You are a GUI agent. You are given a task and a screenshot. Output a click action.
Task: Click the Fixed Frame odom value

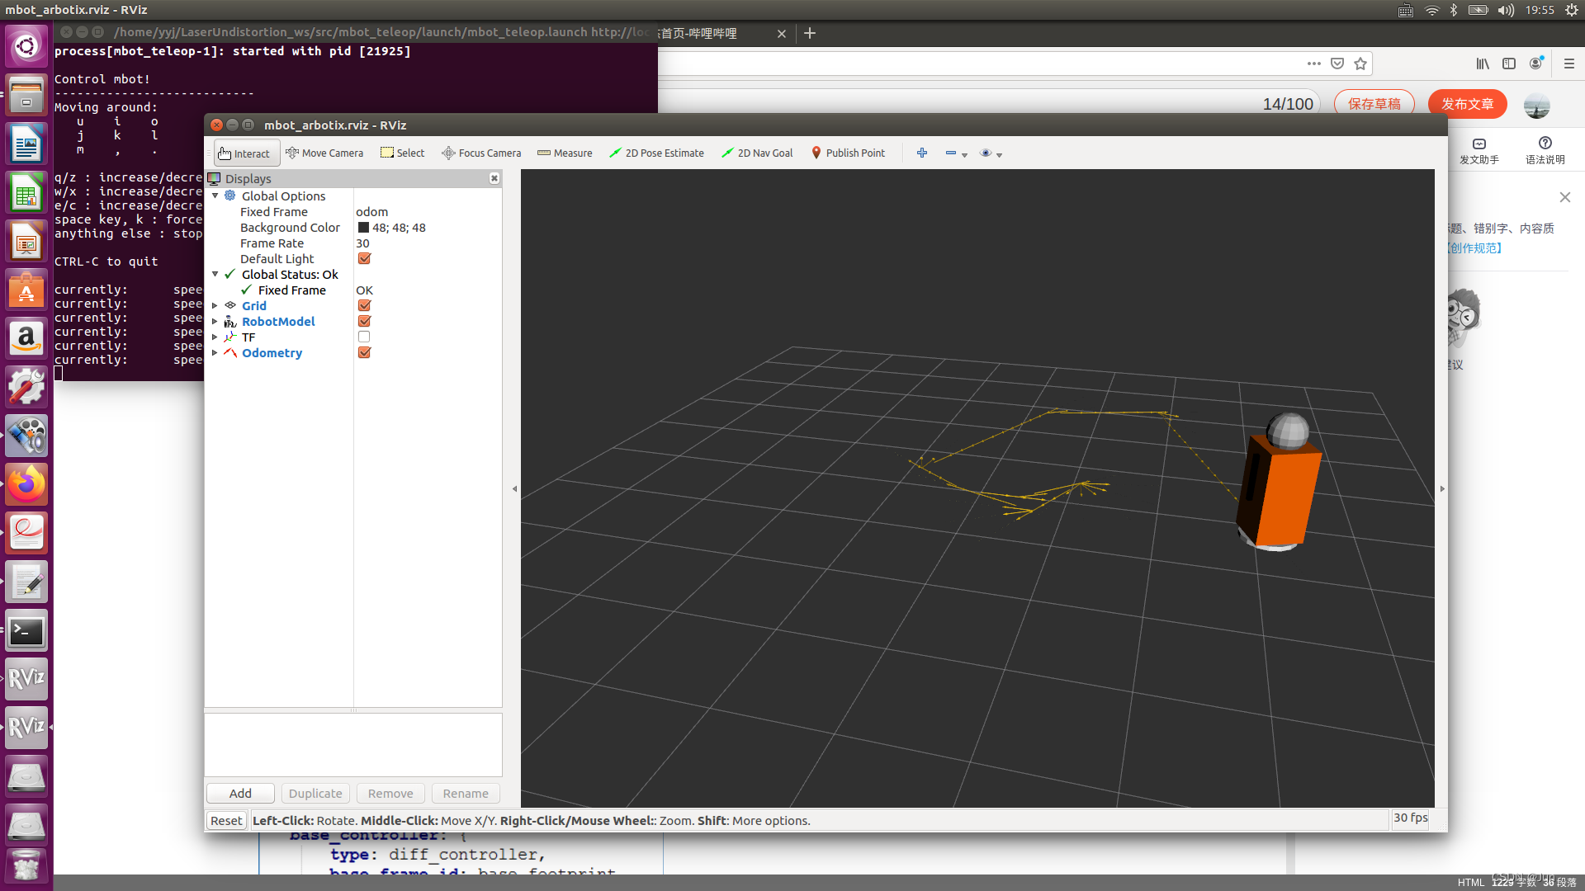point(372,212)
